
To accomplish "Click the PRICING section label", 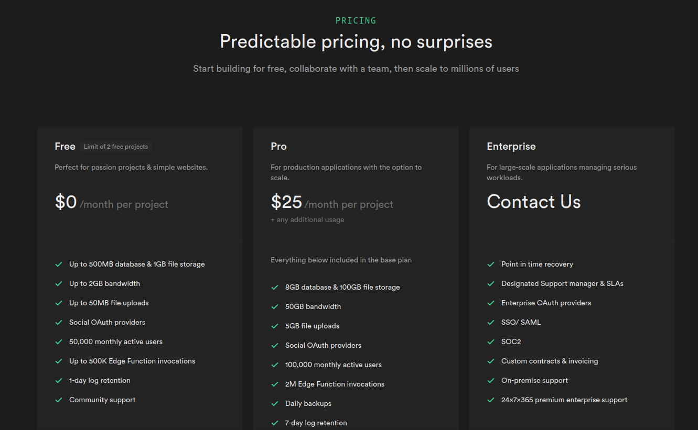I will point(356,20).
